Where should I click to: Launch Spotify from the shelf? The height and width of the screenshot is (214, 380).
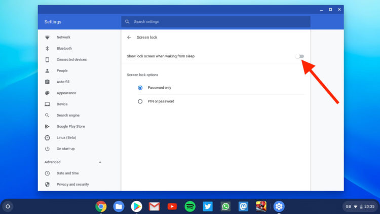point(190,206)
